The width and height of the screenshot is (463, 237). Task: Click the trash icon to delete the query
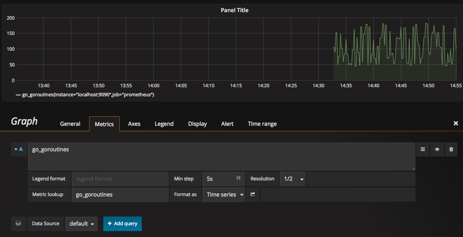coord(451,149)
